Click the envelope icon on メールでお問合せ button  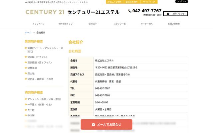click(94, 124)
